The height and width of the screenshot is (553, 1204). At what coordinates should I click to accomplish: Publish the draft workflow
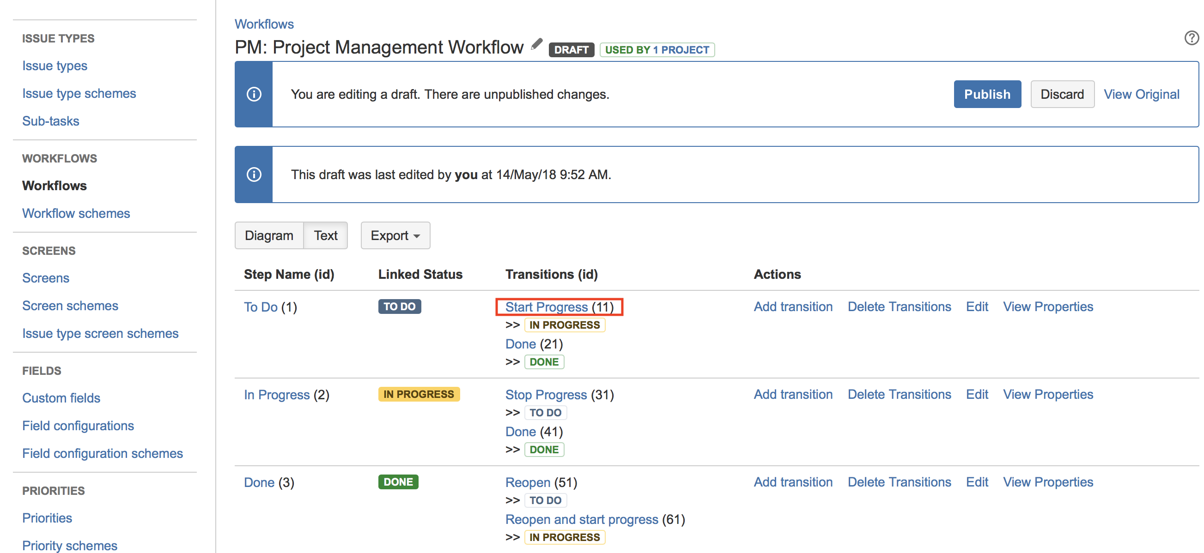tap(987, 94)
